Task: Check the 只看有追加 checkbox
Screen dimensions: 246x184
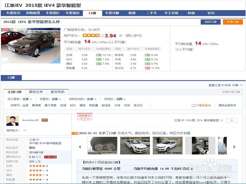Action: pyautogui.click(x=193, y=105)
